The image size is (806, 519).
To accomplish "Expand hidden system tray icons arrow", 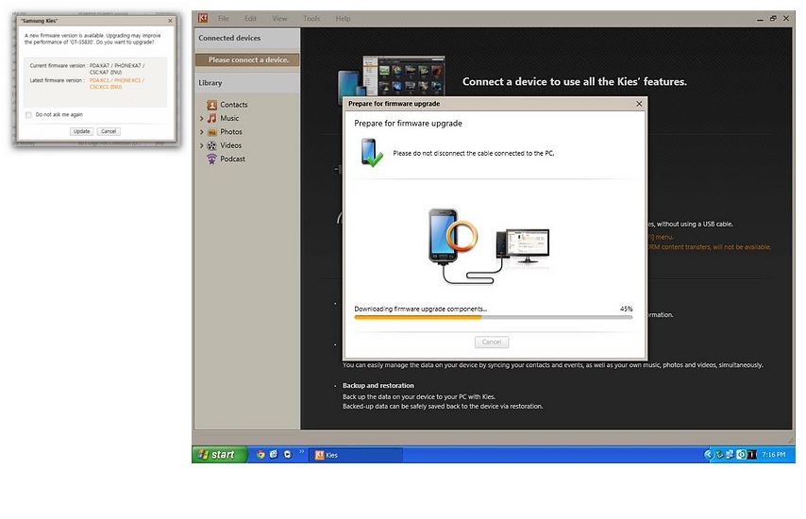I will tap(709, 454).
